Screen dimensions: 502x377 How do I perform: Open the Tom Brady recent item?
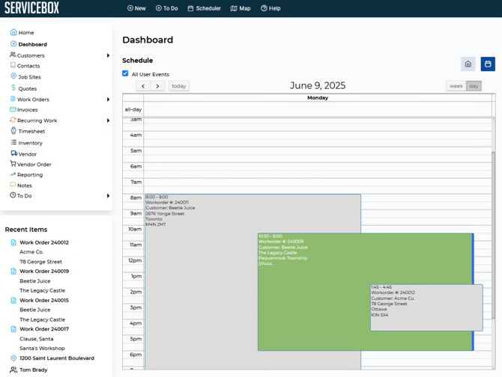point(33,370)
